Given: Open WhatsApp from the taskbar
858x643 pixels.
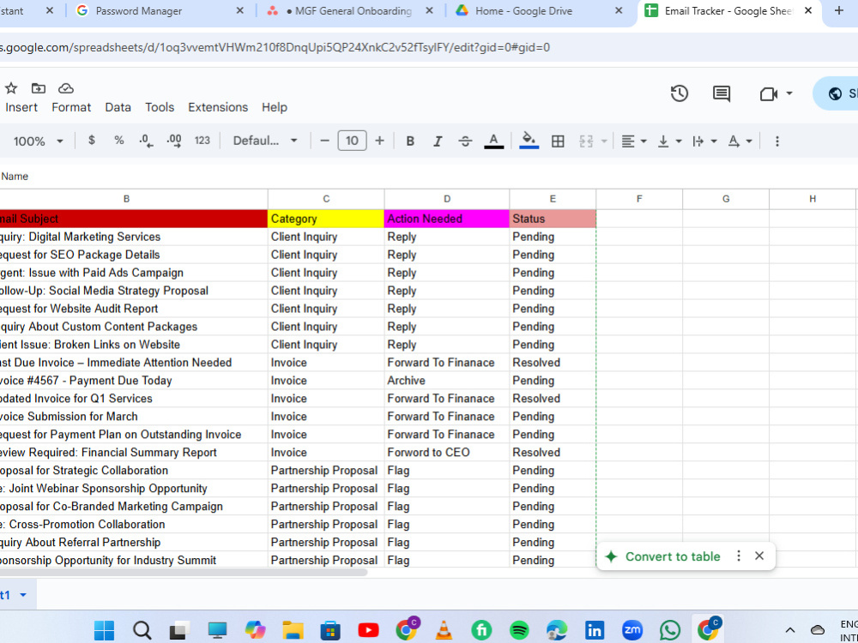Looking at the screenshot, I should [670, 630].
